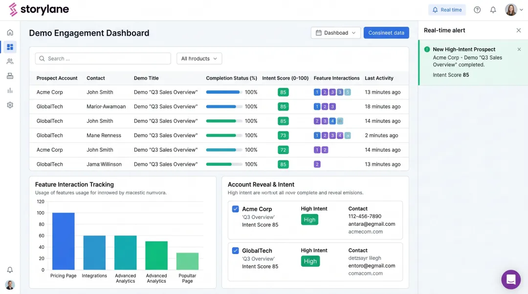Open the bar chart analytics sidebar icon
Image resolution: width=528 pixels, height=294 pixels.
(x=10, y=90)
